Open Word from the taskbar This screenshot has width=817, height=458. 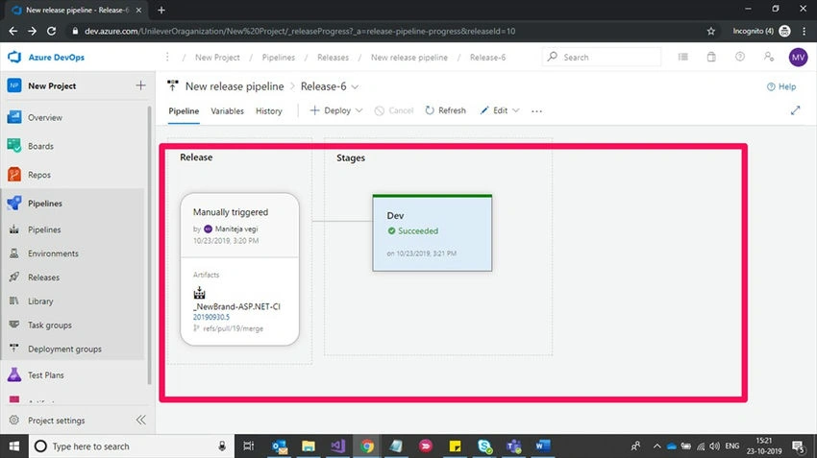[543, 446]
